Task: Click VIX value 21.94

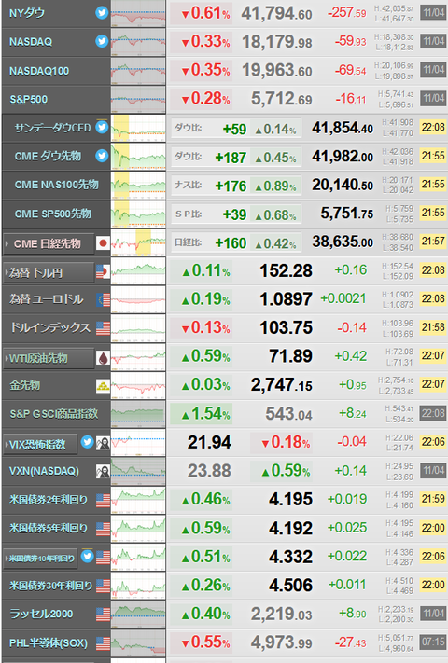Action: click(x=209, y=443)
